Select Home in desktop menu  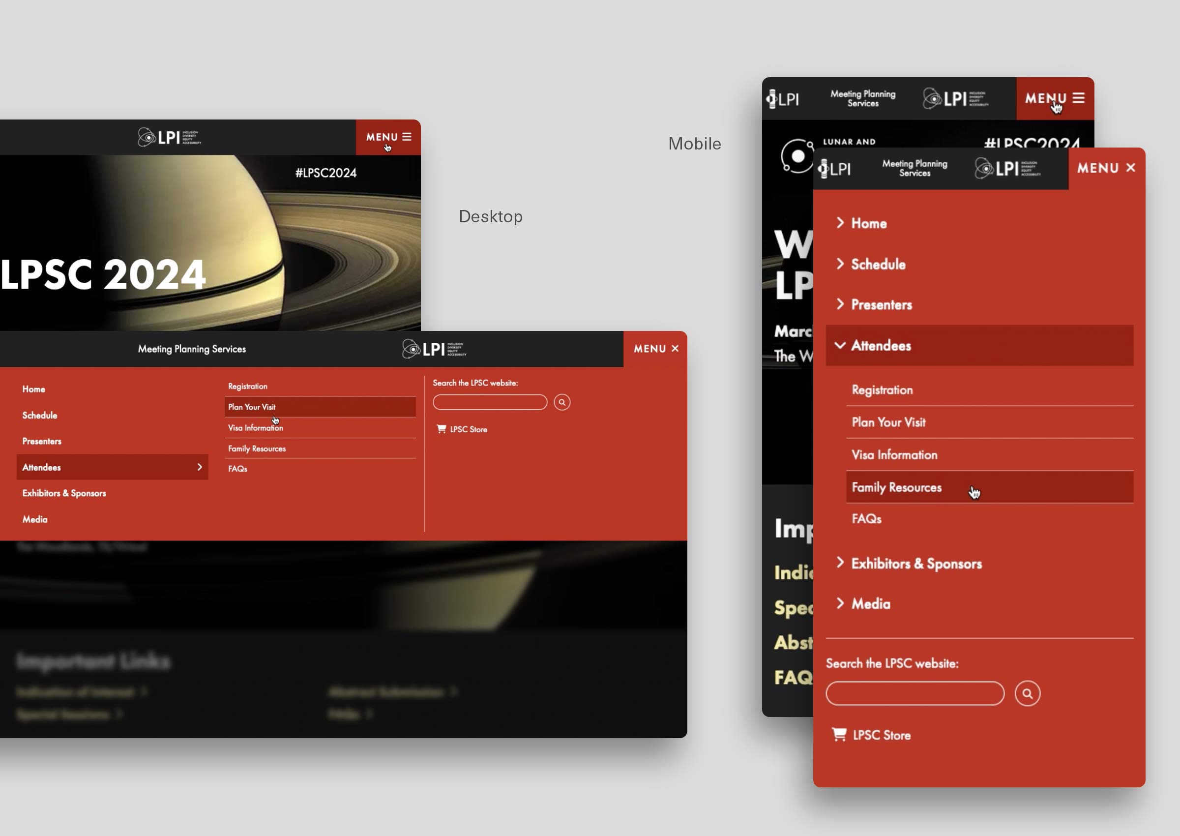33,389
